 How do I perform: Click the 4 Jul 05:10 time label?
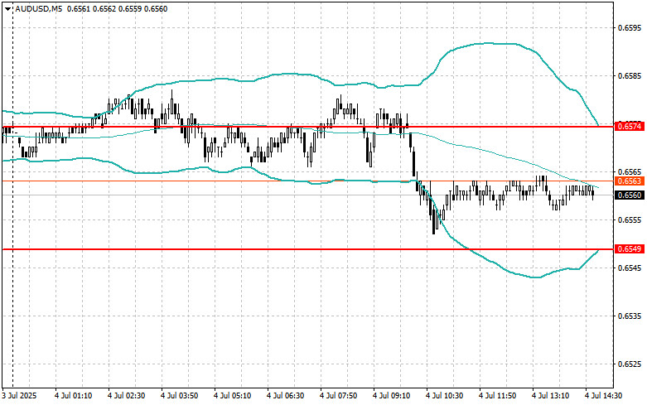[232, 396]
